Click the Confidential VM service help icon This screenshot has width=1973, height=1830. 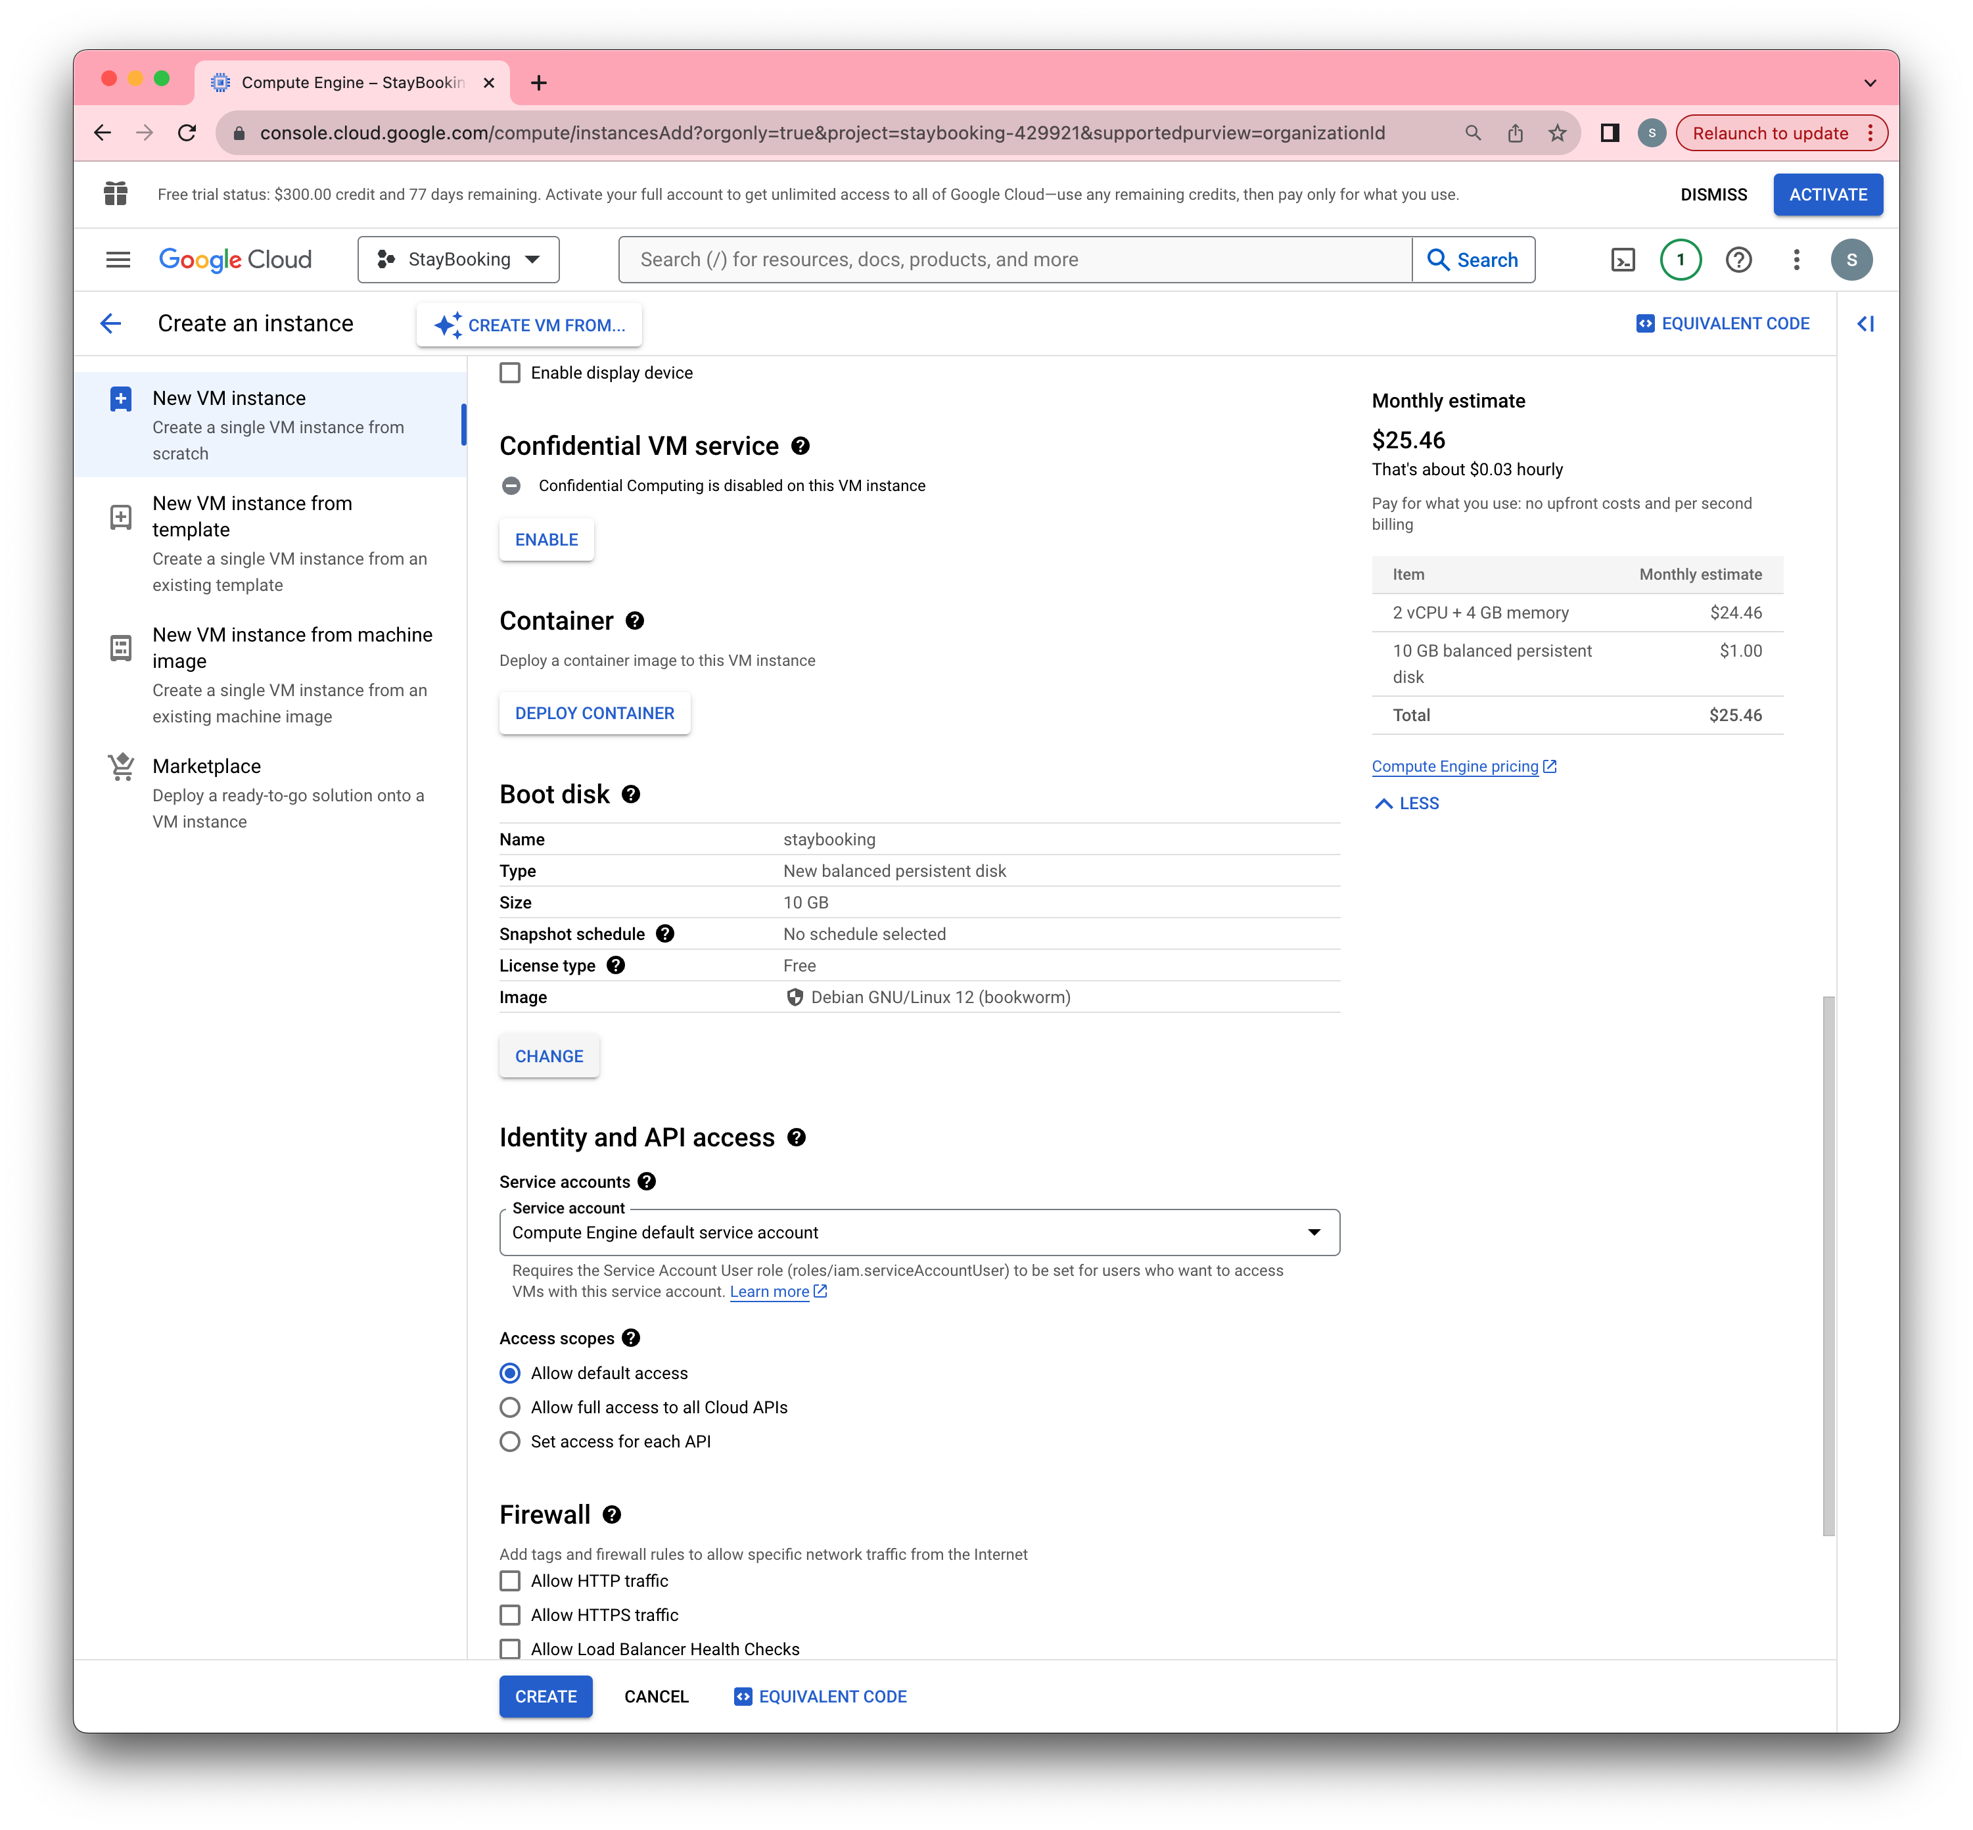(801, 446)
